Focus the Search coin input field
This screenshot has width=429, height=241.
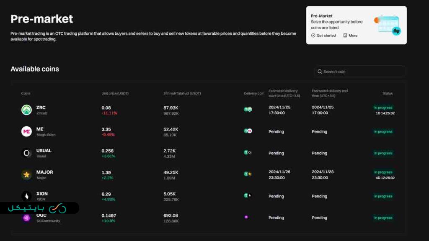360,72
